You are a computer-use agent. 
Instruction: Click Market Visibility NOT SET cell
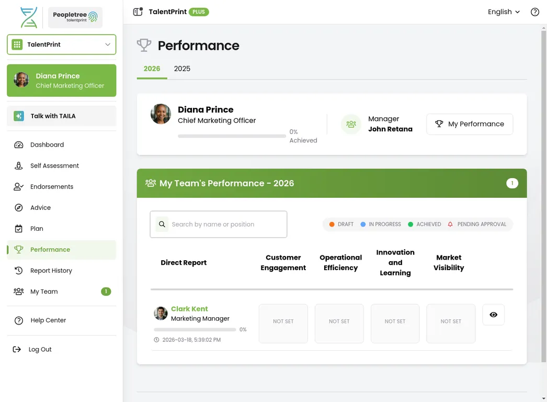coord(451,323)
